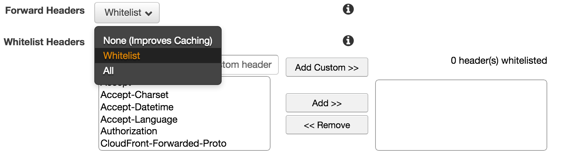The image size is (561, 159).
Task: Pick the All option in the menu
Action: pyautogui.click(x=108, y=71)
